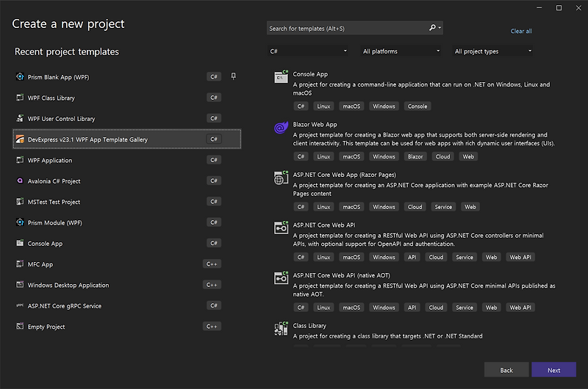Click the Clear all link

pos(521,32)
